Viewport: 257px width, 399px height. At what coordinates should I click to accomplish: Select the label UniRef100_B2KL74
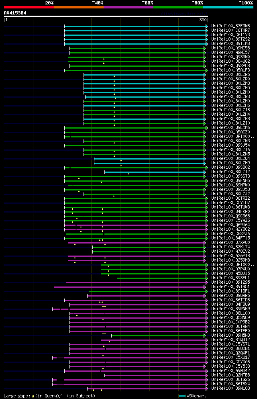[230, 247]
